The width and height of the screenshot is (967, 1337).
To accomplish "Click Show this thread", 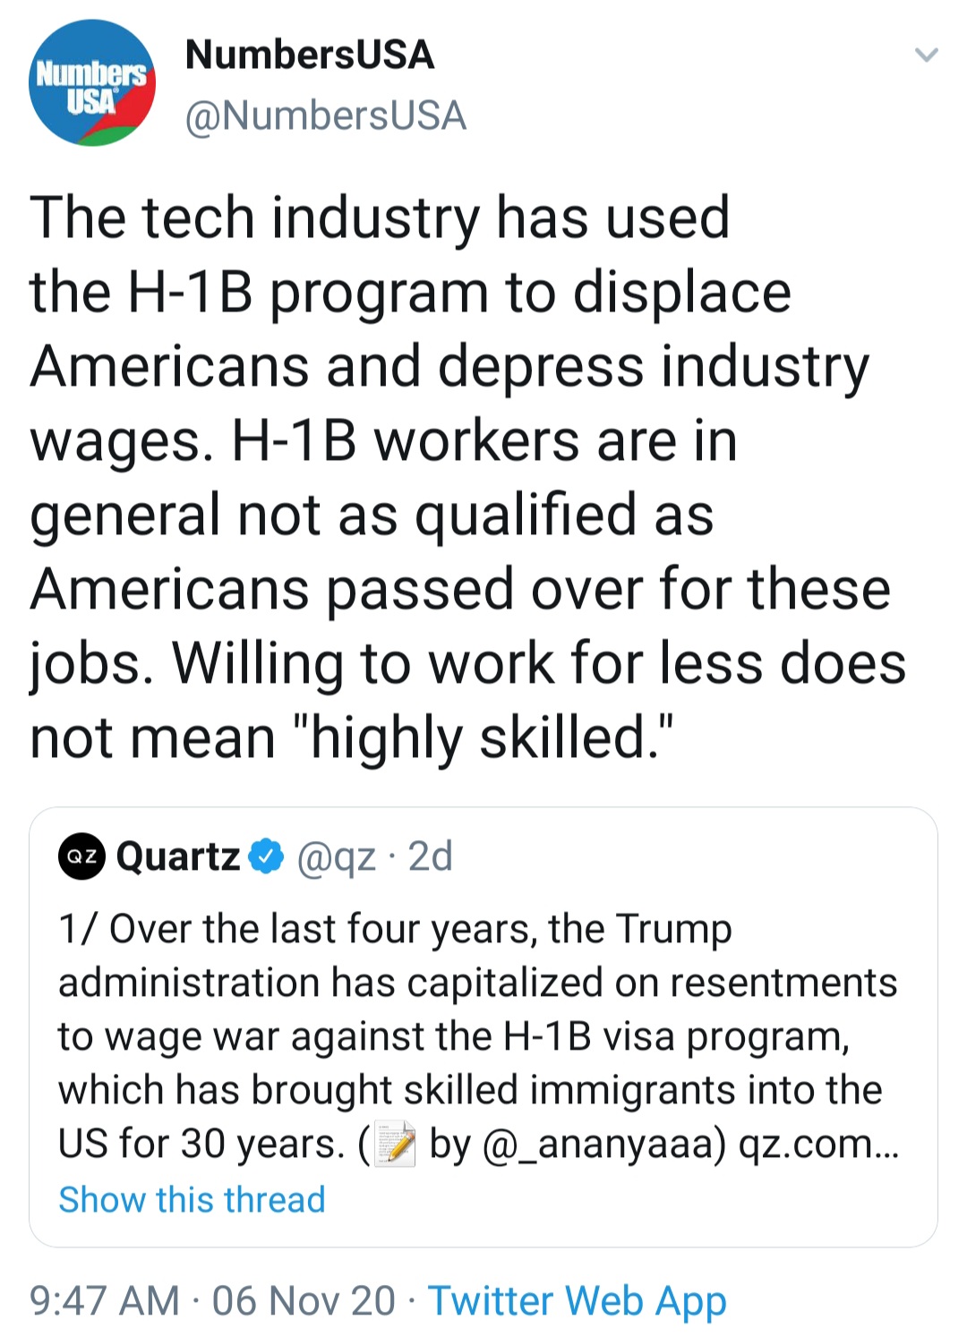I will [x=192, y=1199].
